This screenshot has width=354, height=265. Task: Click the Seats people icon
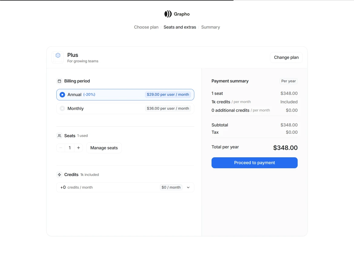click(x=59, y=136)
